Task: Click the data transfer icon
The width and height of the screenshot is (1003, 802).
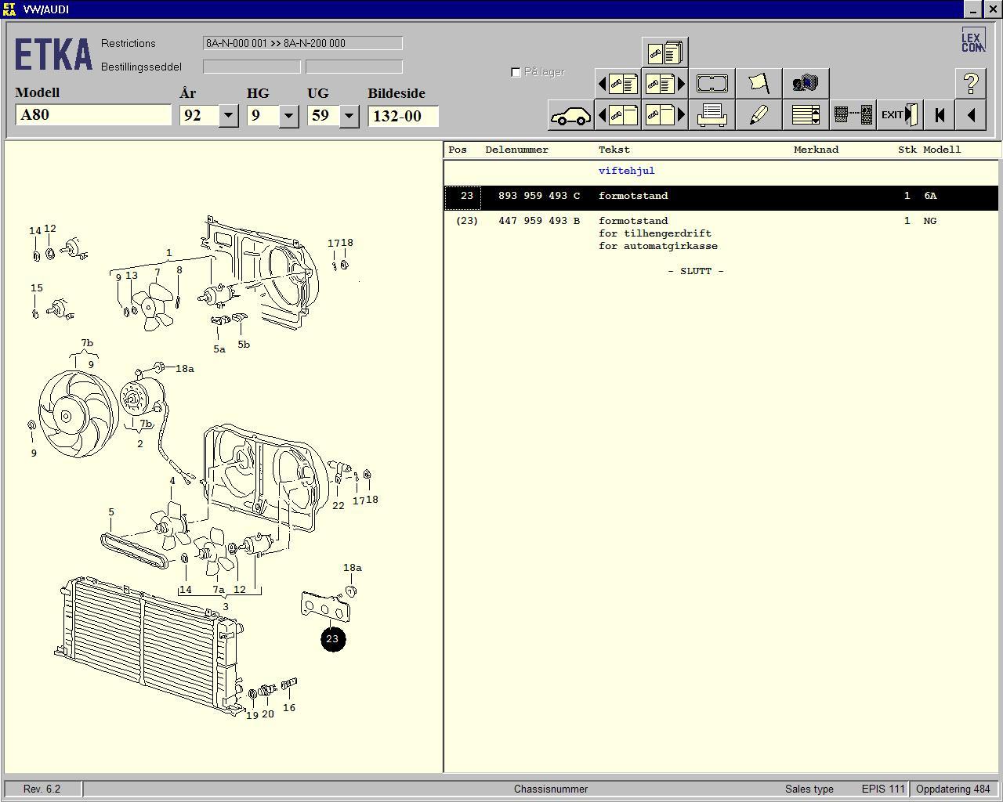Action: point(853,115)
